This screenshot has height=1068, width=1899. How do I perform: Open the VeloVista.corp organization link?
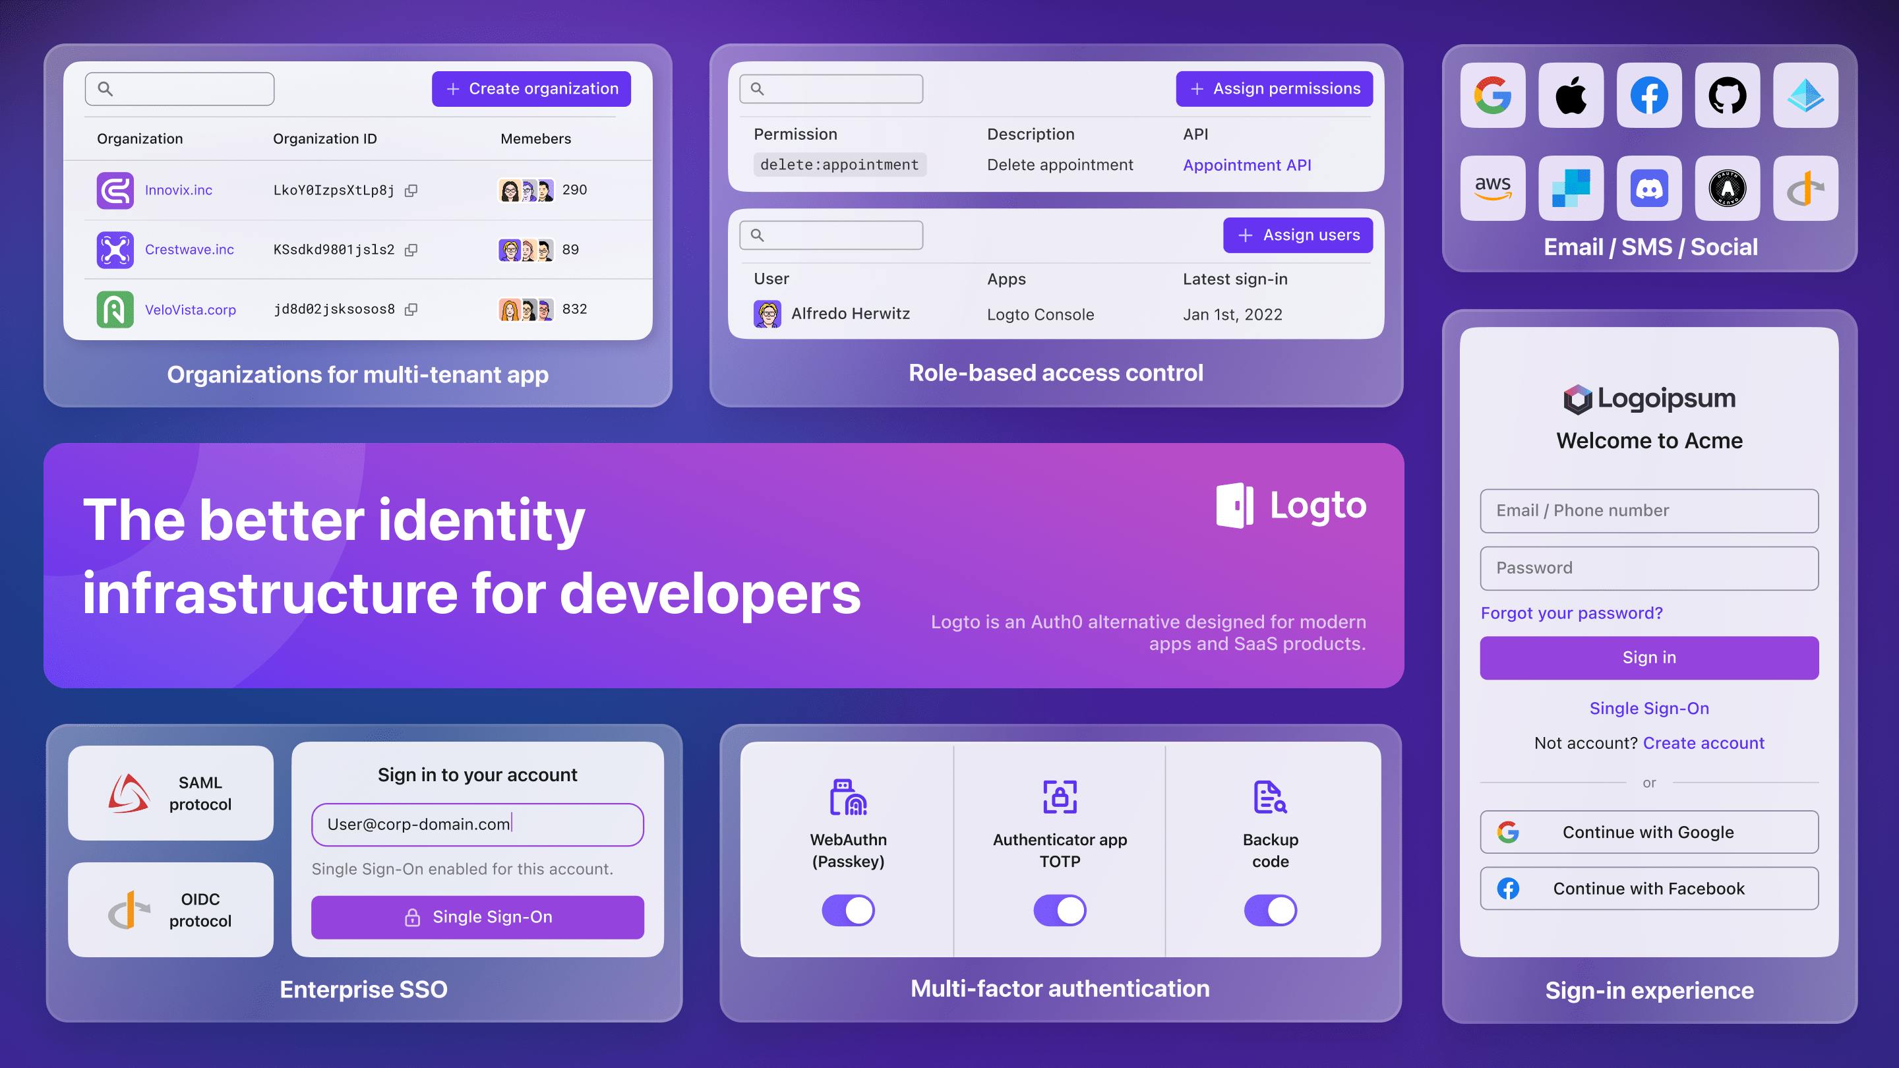click(190, 310)
